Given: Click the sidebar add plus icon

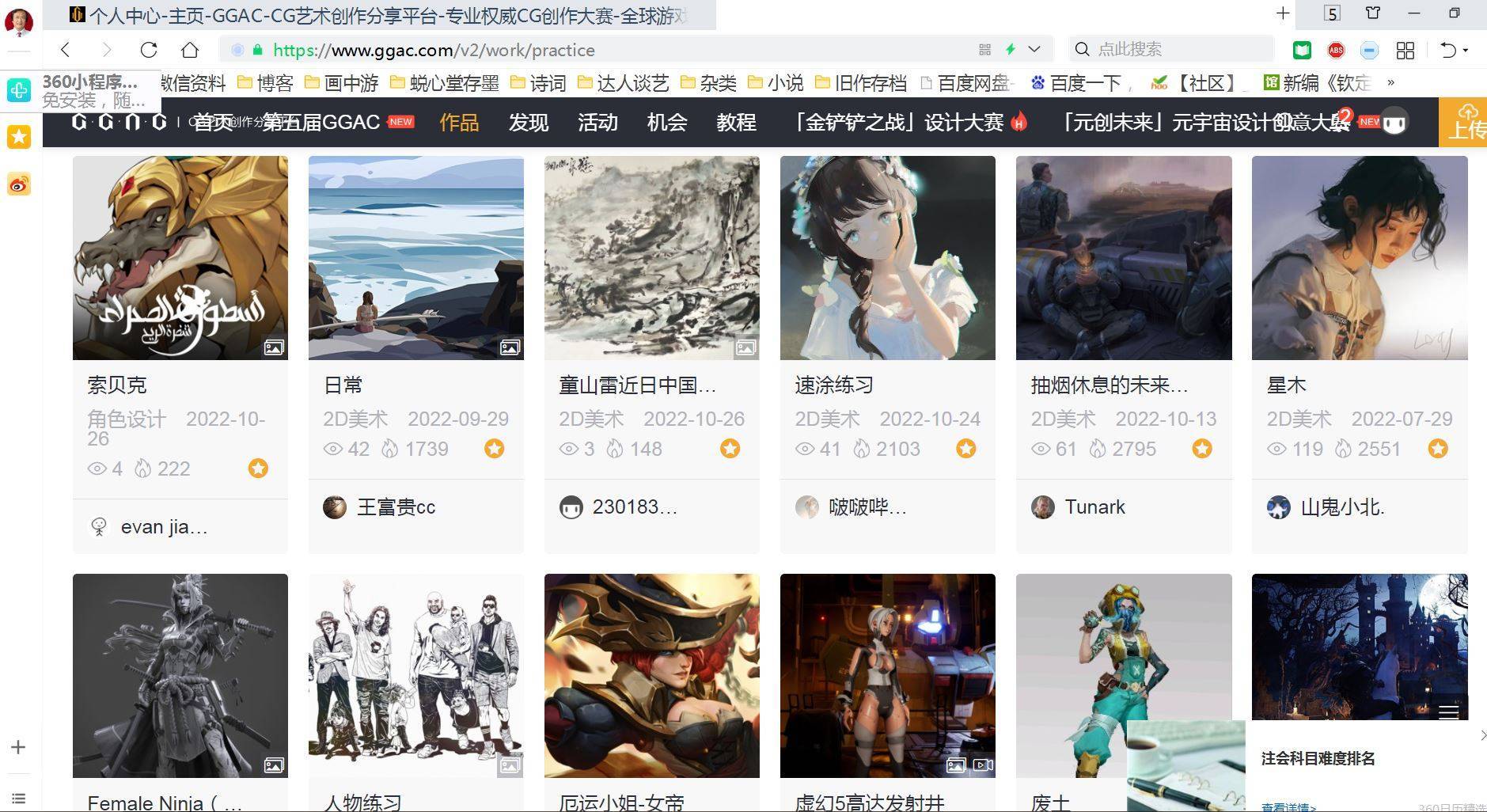Looking at the screenshot, I should [x=18, y=747].
